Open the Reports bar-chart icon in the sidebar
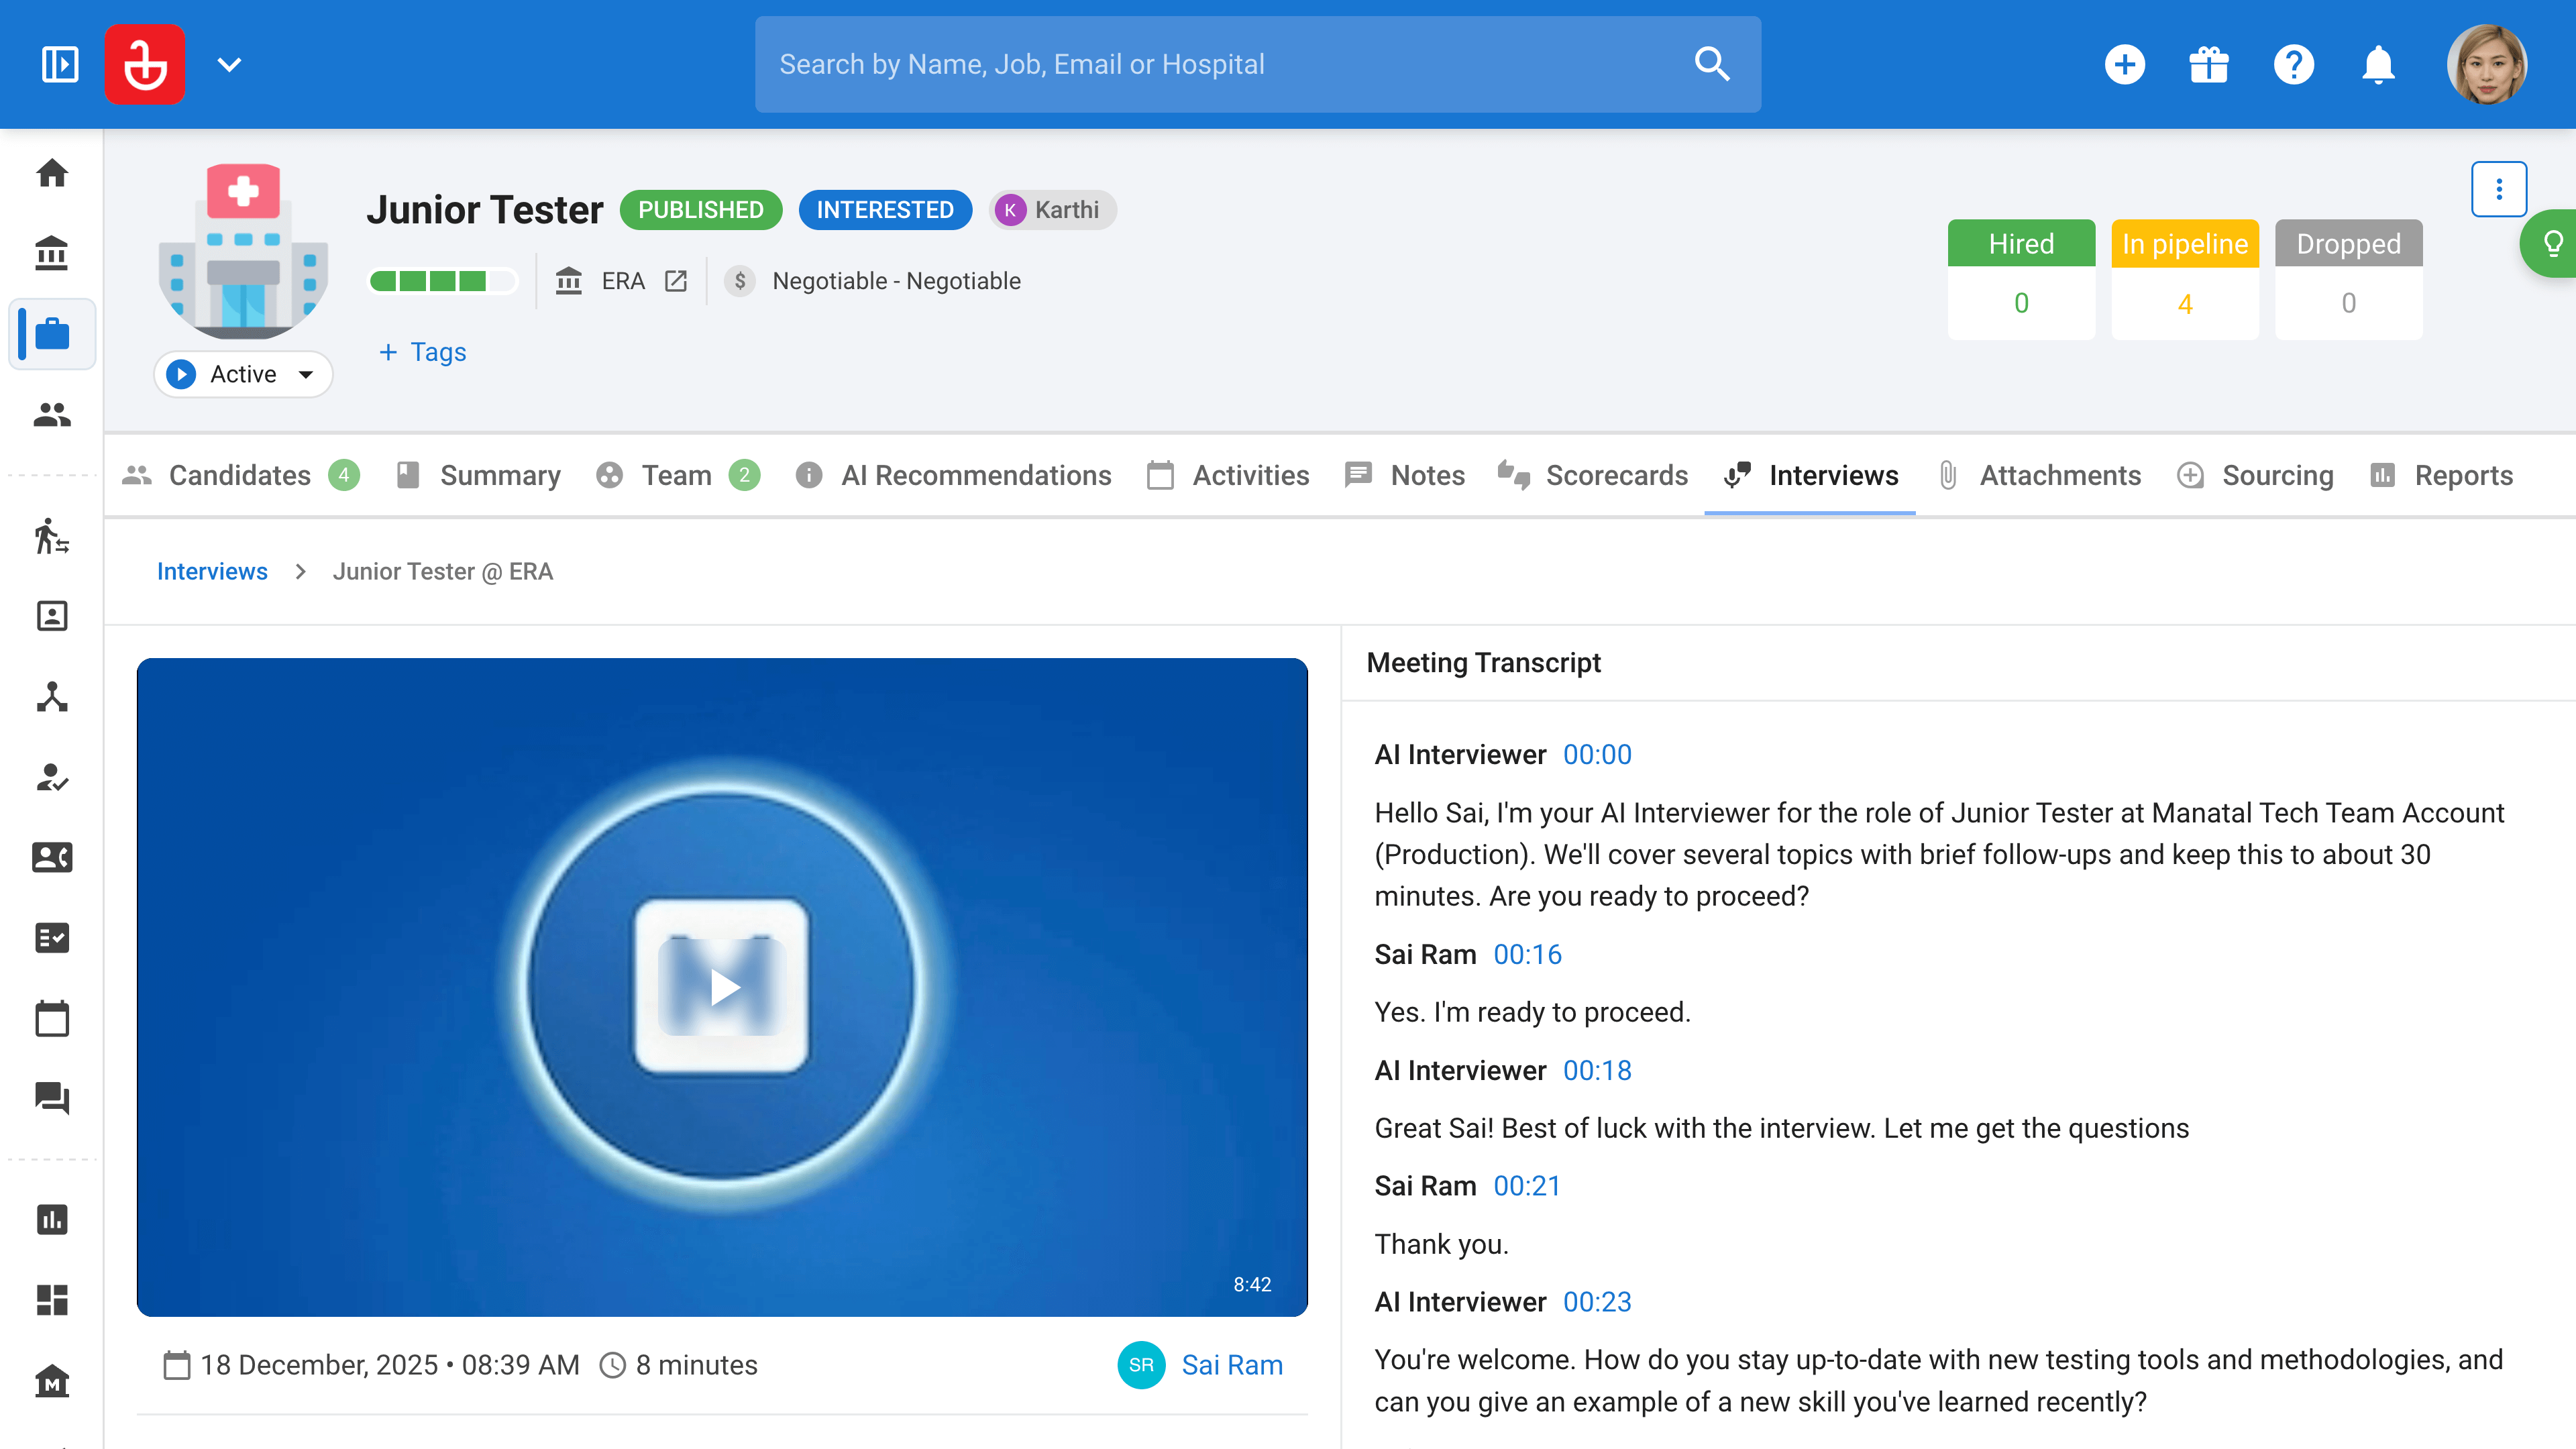Screen dimensions: 2576x1449 (51, 1219)
